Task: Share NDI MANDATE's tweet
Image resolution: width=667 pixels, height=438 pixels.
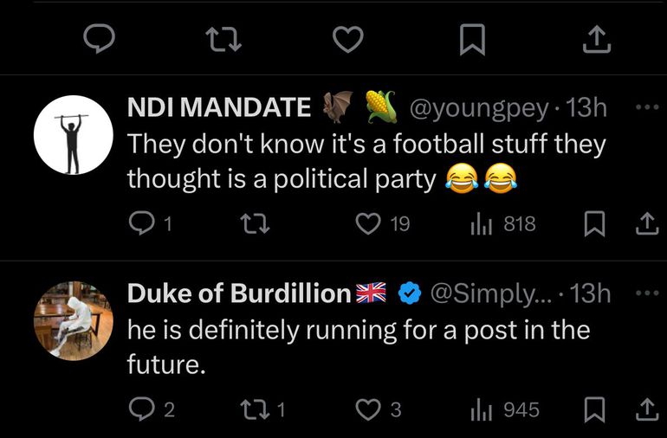Action: click(646, 224)
